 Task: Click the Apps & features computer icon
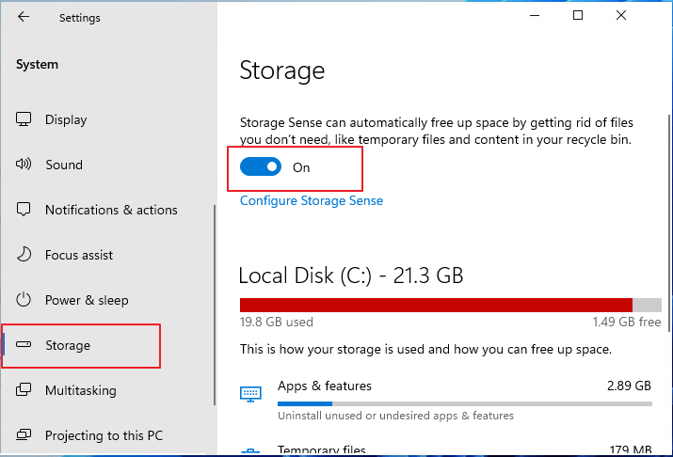[250, 393]
